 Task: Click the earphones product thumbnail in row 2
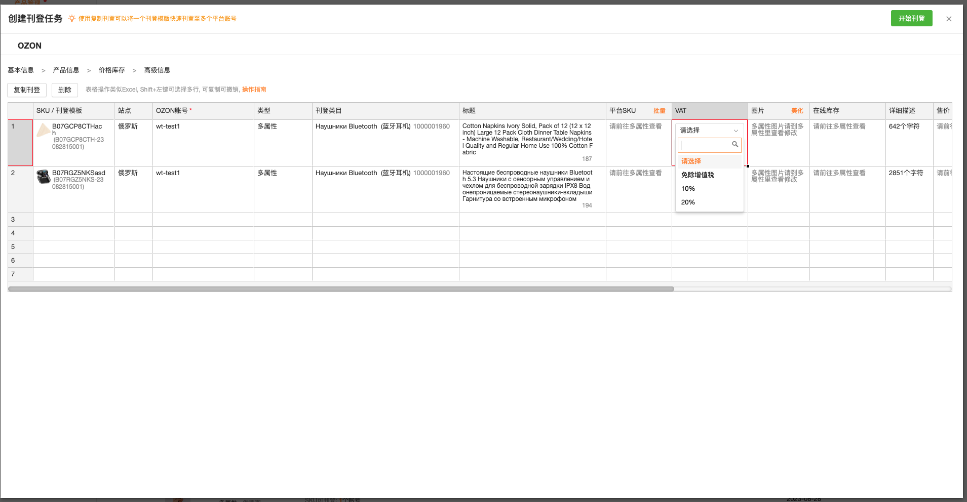pyautogui.click(x=43, y=177)
